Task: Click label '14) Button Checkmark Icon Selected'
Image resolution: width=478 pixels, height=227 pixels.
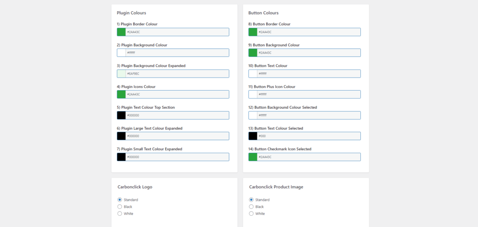Action: [x=280, y=149]
